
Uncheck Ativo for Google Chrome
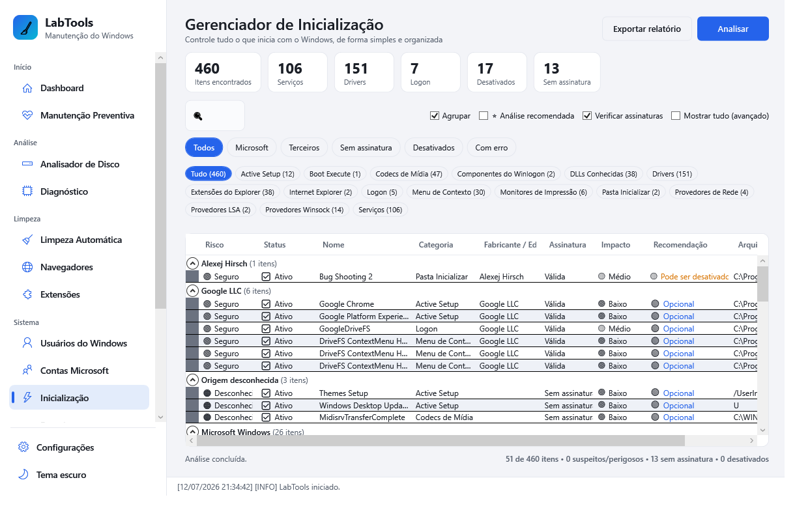point(266,304)
